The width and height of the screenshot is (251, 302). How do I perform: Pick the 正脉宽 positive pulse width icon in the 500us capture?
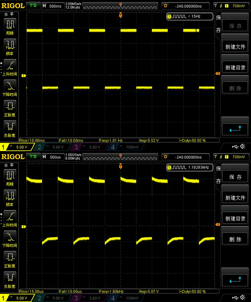click(x=10, y=257)
